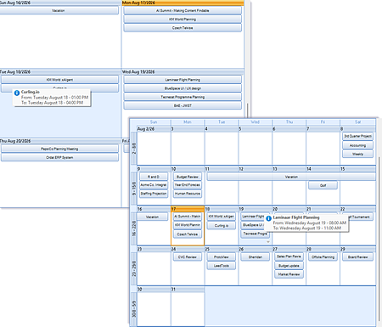Screen dimensions: 382x327
Task: Select Mon Aug 17/2026 day header in week view
Action: [183, 3]
